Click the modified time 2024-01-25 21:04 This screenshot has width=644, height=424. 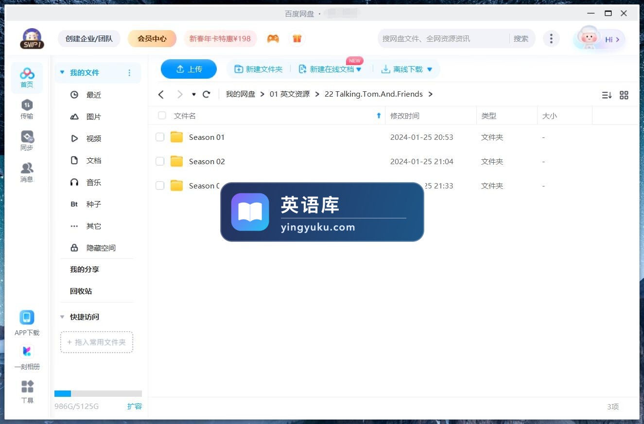tap(422, 161)
